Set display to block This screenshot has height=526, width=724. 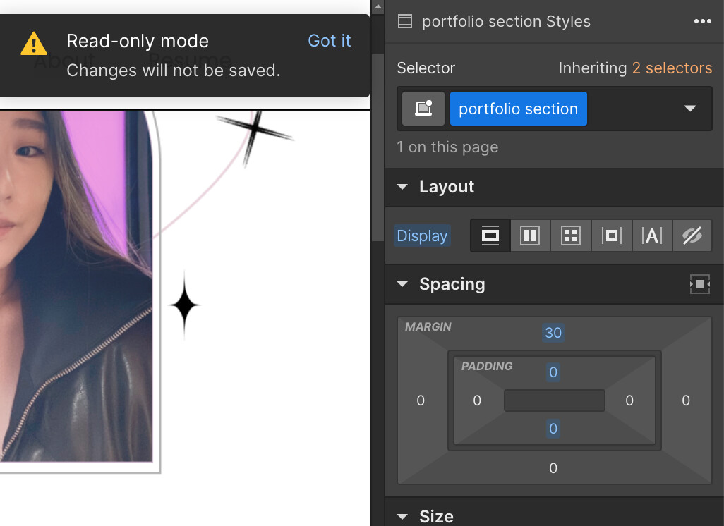(490, 236)
